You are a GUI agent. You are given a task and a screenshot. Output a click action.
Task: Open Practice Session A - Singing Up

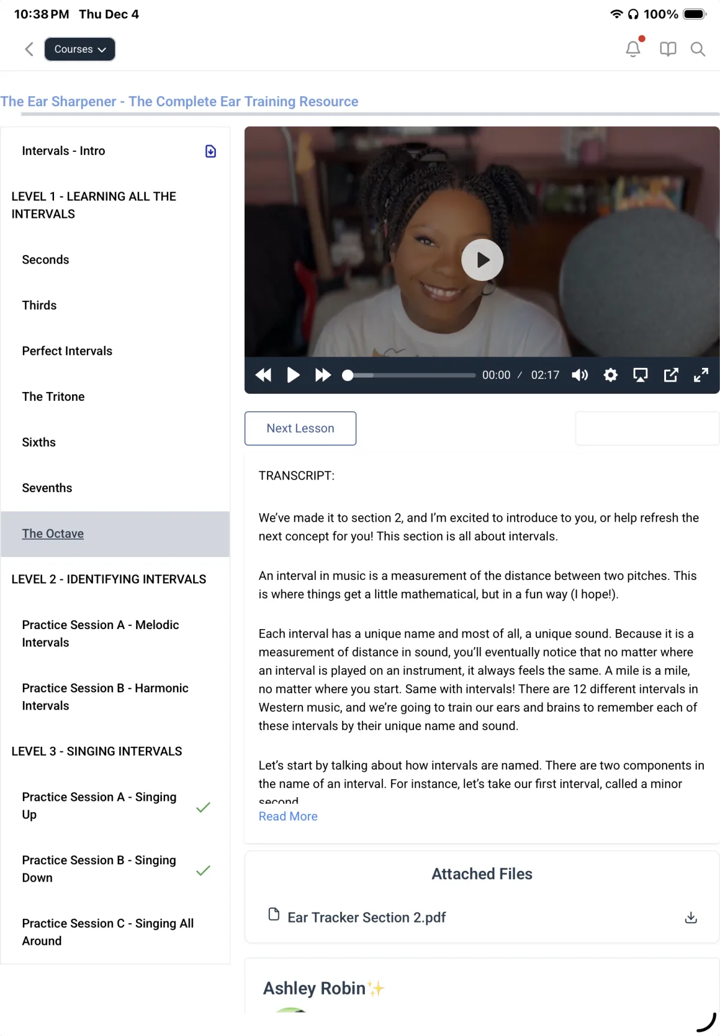[100, 806]
